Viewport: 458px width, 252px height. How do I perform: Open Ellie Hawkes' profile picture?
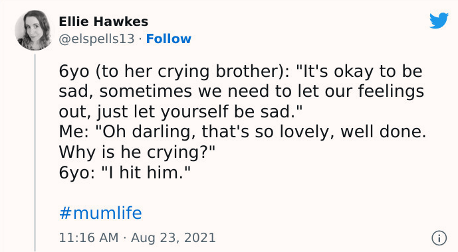34,31
